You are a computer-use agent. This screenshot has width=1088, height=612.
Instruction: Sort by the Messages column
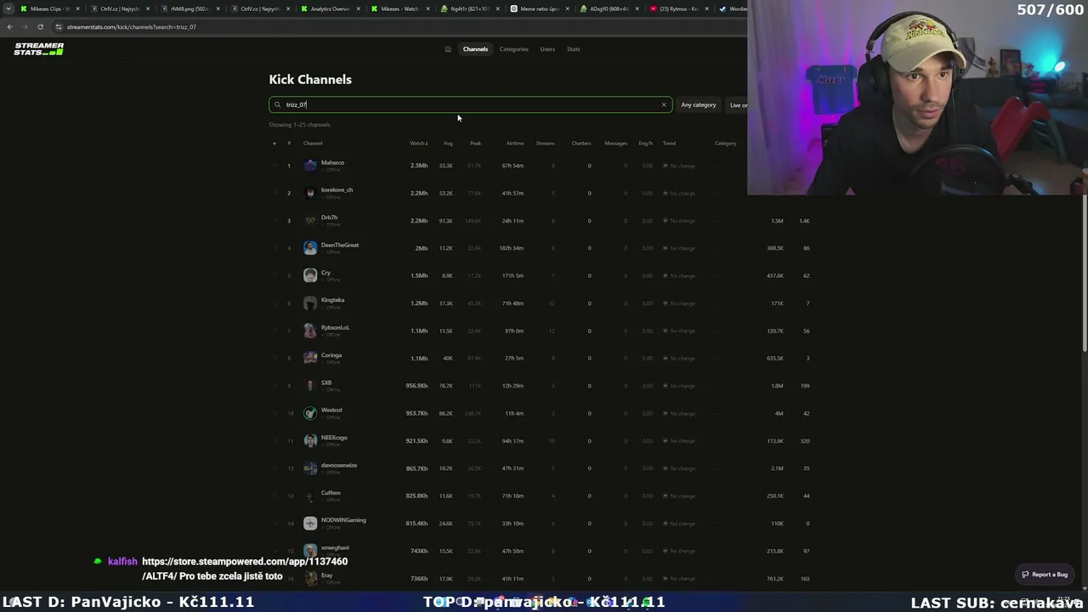click(x=615, y=143)
